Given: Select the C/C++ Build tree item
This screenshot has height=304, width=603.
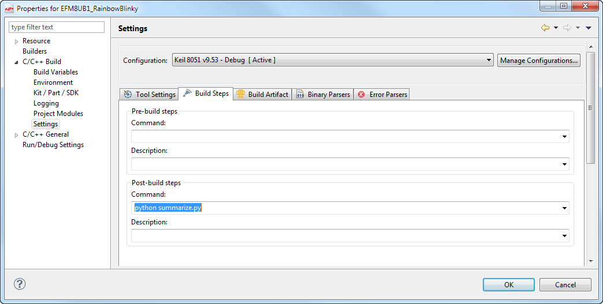Looking at the screenshot, I should 42,61.
